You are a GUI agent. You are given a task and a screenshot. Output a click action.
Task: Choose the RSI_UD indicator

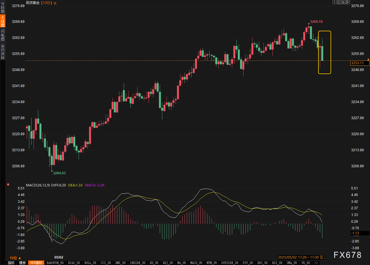[x=277, y=263]
